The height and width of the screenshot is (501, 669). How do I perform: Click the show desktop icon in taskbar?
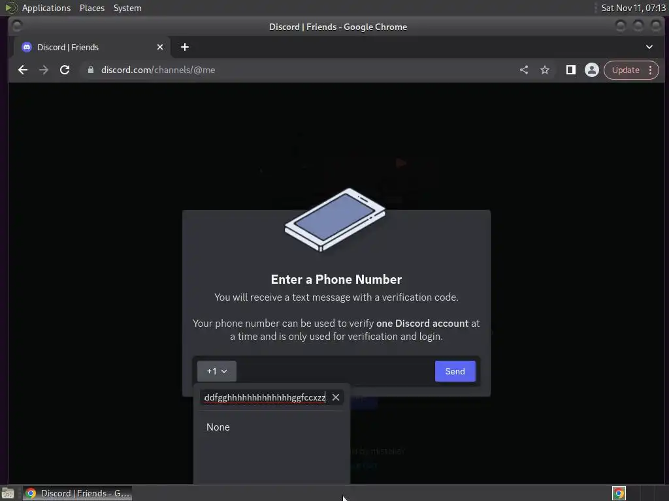point(8,493)
